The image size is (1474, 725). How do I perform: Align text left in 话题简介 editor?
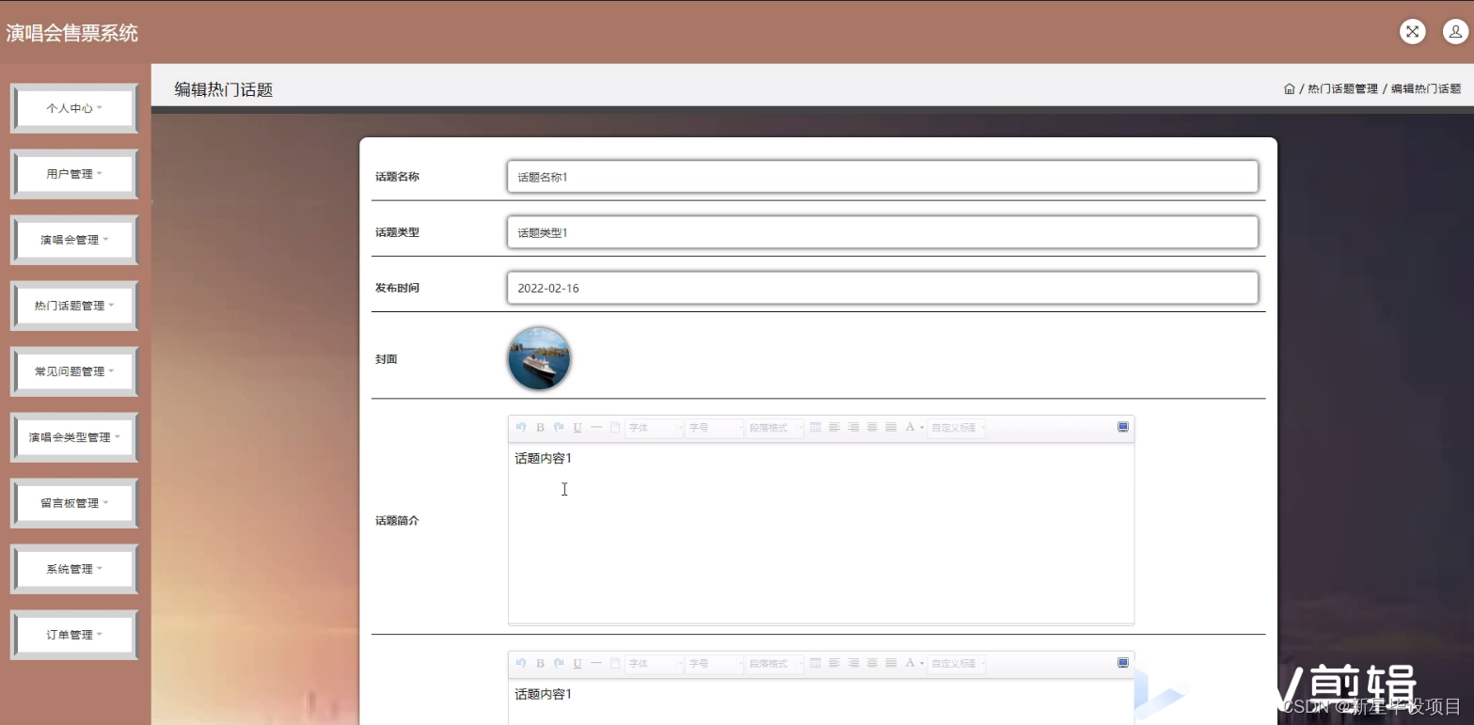[x=834, y=427]
